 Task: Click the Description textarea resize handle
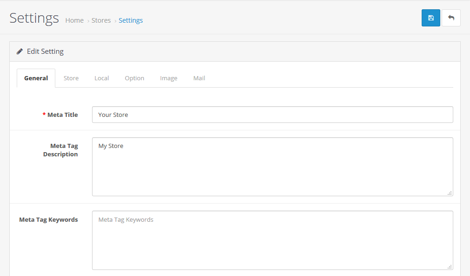(x=450, y=193)
